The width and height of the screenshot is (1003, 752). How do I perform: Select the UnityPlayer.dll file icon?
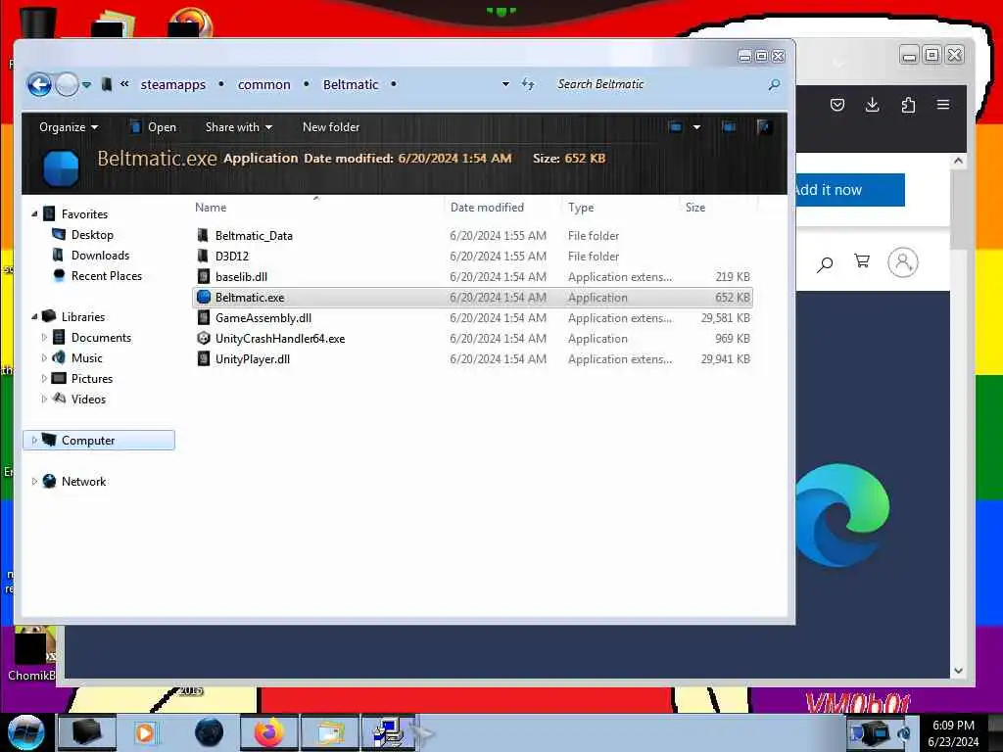204,358
